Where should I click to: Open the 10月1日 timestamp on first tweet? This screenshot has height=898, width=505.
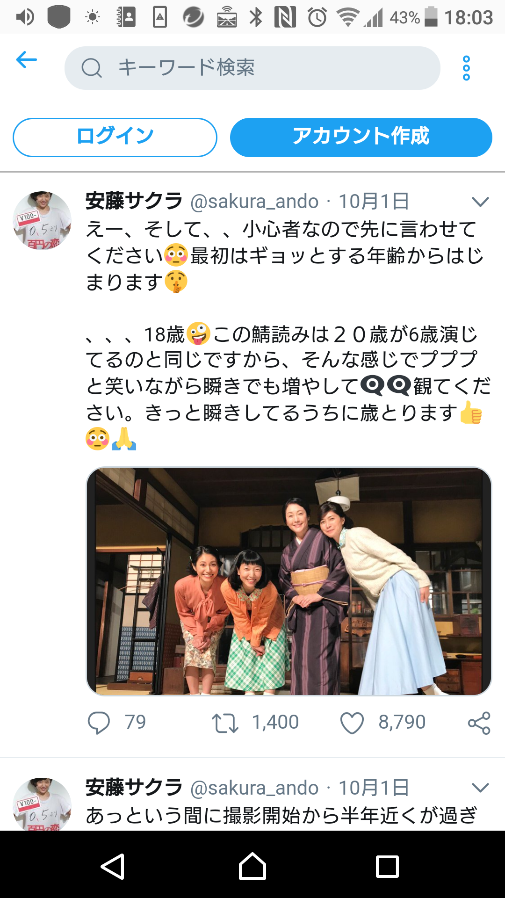click(x=374, y=202)
